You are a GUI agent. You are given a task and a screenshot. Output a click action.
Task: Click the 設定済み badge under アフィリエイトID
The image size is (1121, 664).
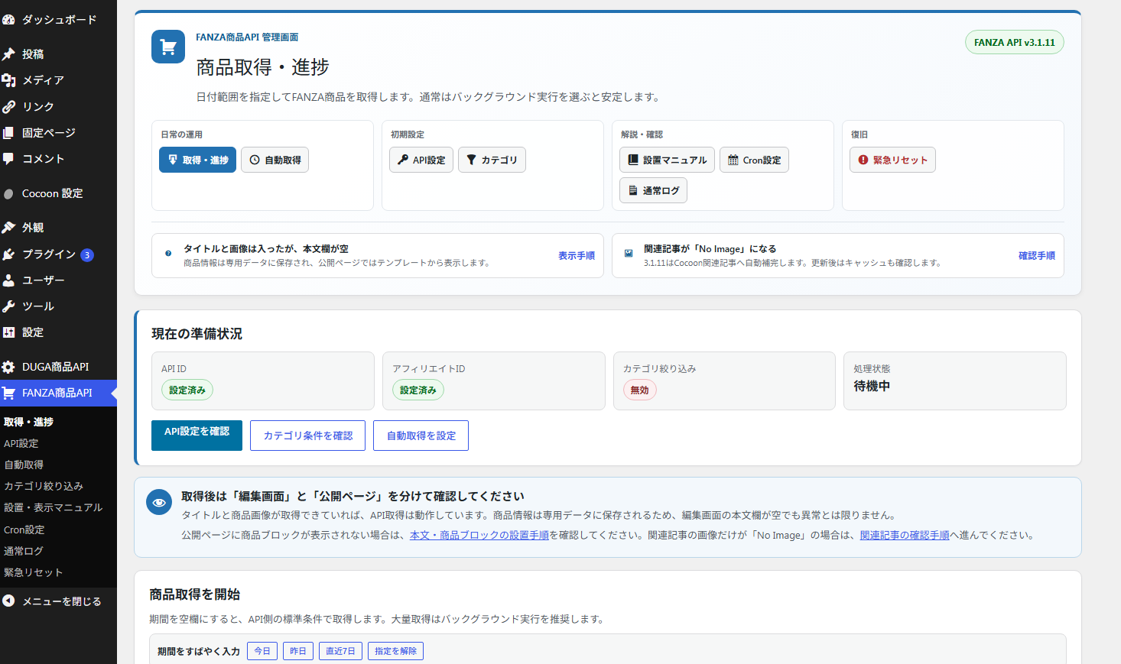tap(418, 390)
